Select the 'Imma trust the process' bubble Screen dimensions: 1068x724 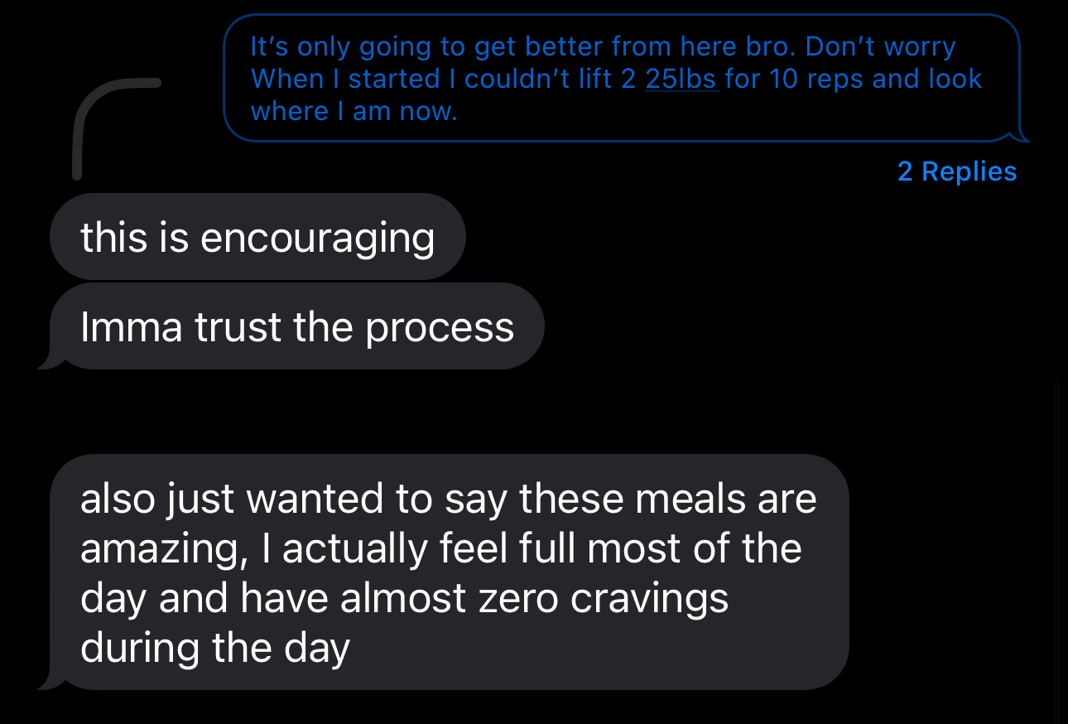[296, 327]
